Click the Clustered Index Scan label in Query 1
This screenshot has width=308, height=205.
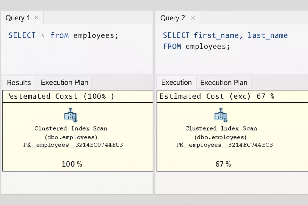coord(71,128)
